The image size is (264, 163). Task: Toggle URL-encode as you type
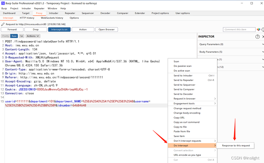coord(192,155)
